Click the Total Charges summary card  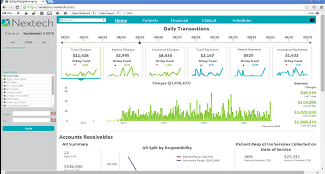81,63
